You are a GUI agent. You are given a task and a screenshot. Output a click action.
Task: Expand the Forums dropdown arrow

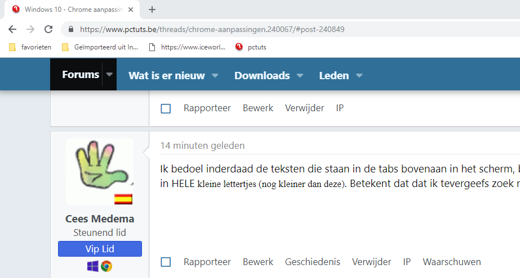pos(109,75)
